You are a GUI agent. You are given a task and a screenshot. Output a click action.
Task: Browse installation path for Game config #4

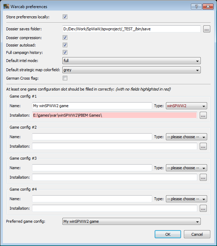203,208
